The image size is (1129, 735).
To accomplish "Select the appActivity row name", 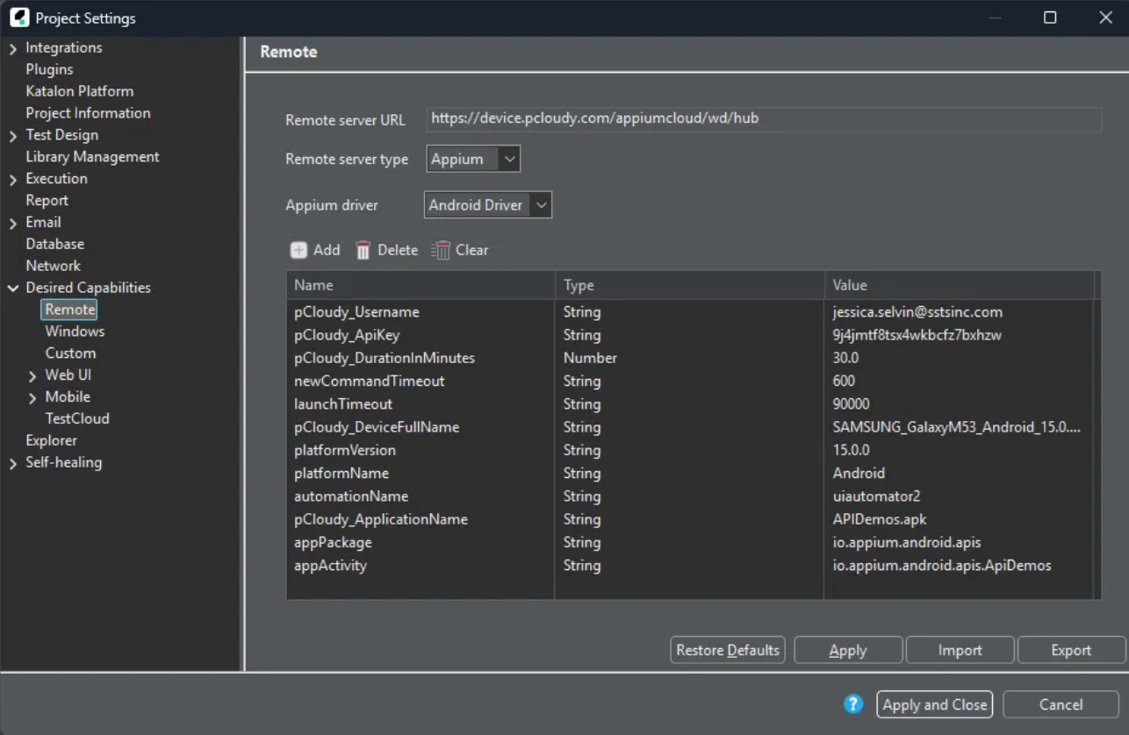I will 330,566.
